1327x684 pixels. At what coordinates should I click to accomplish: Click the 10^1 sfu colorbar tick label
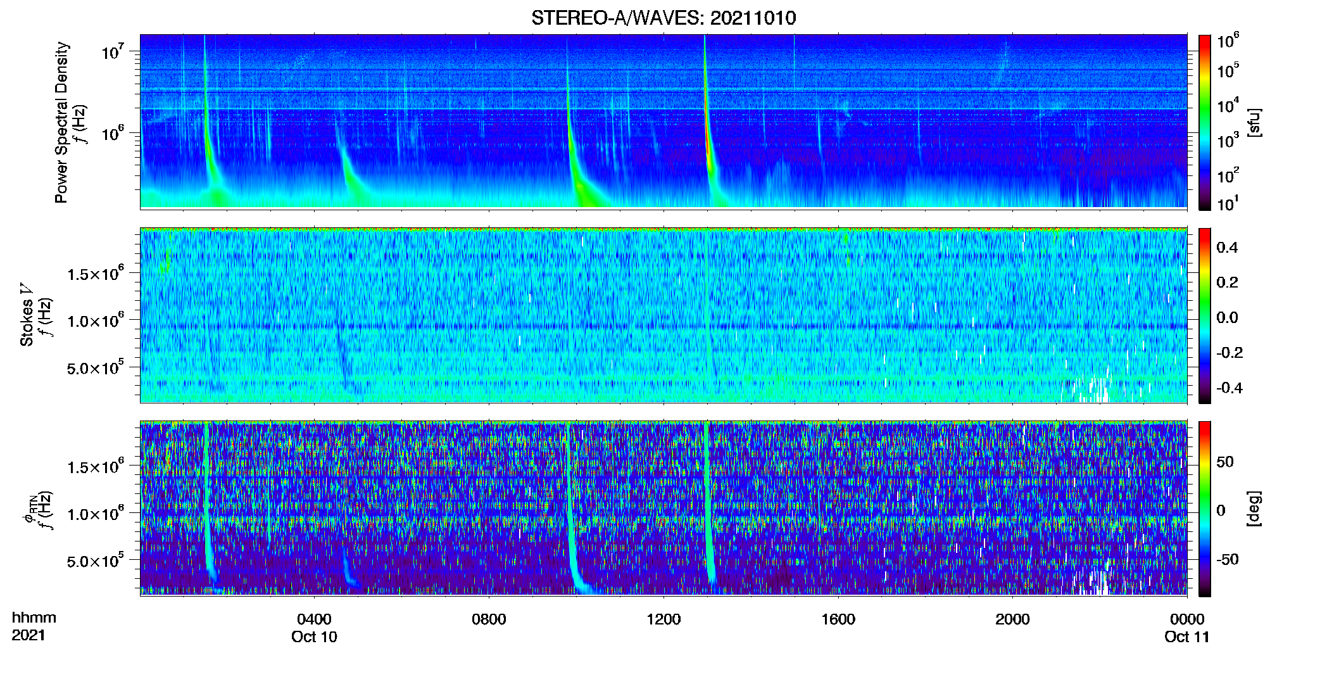pyautogui.click(x=1228, y=203)
